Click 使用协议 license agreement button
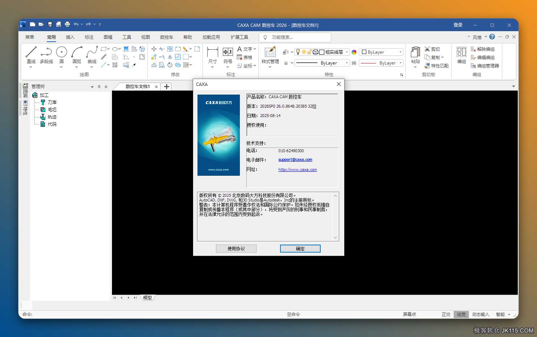 point(236,249)
